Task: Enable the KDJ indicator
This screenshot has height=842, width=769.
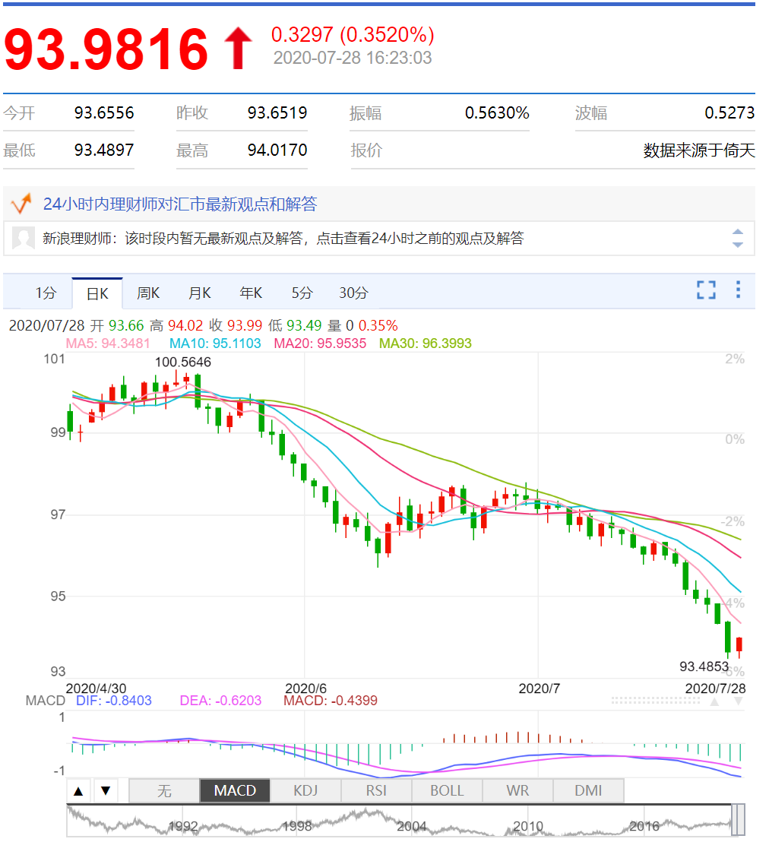Action: [305, 790]
